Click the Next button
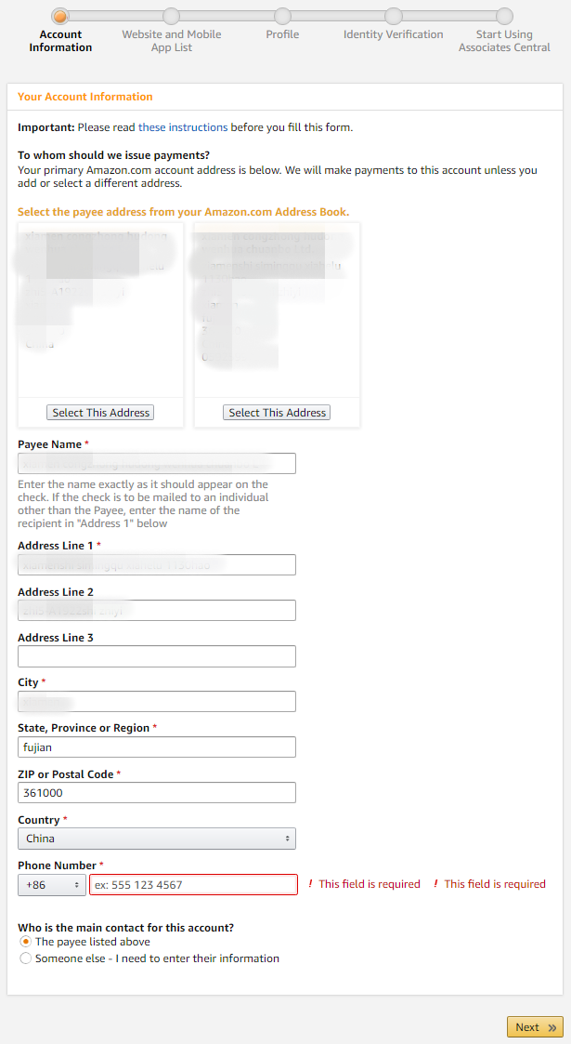 coord(535,1026)
